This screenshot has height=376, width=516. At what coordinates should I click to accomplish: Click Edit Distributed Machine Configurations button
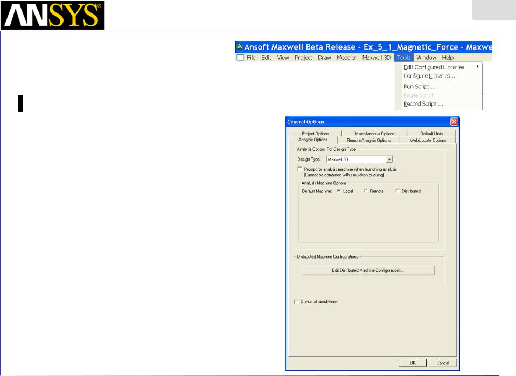(x=368, y=270)
